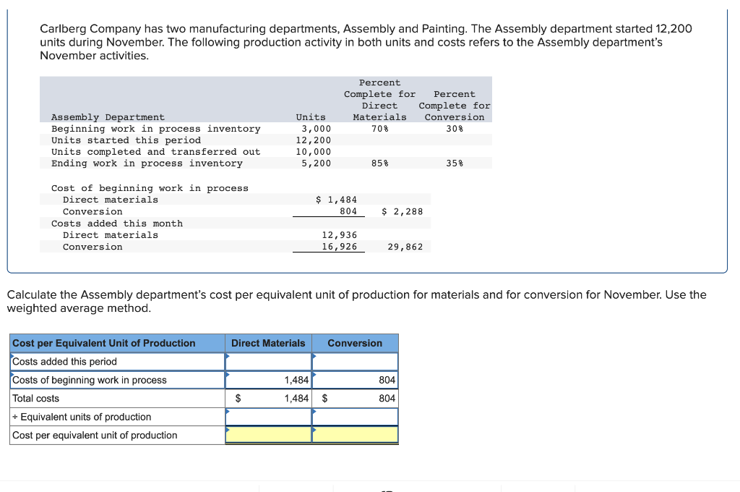Click Conversion cell for Costs added this period
The height and width of the screenshot is (492, 740).
click(355, 362)
